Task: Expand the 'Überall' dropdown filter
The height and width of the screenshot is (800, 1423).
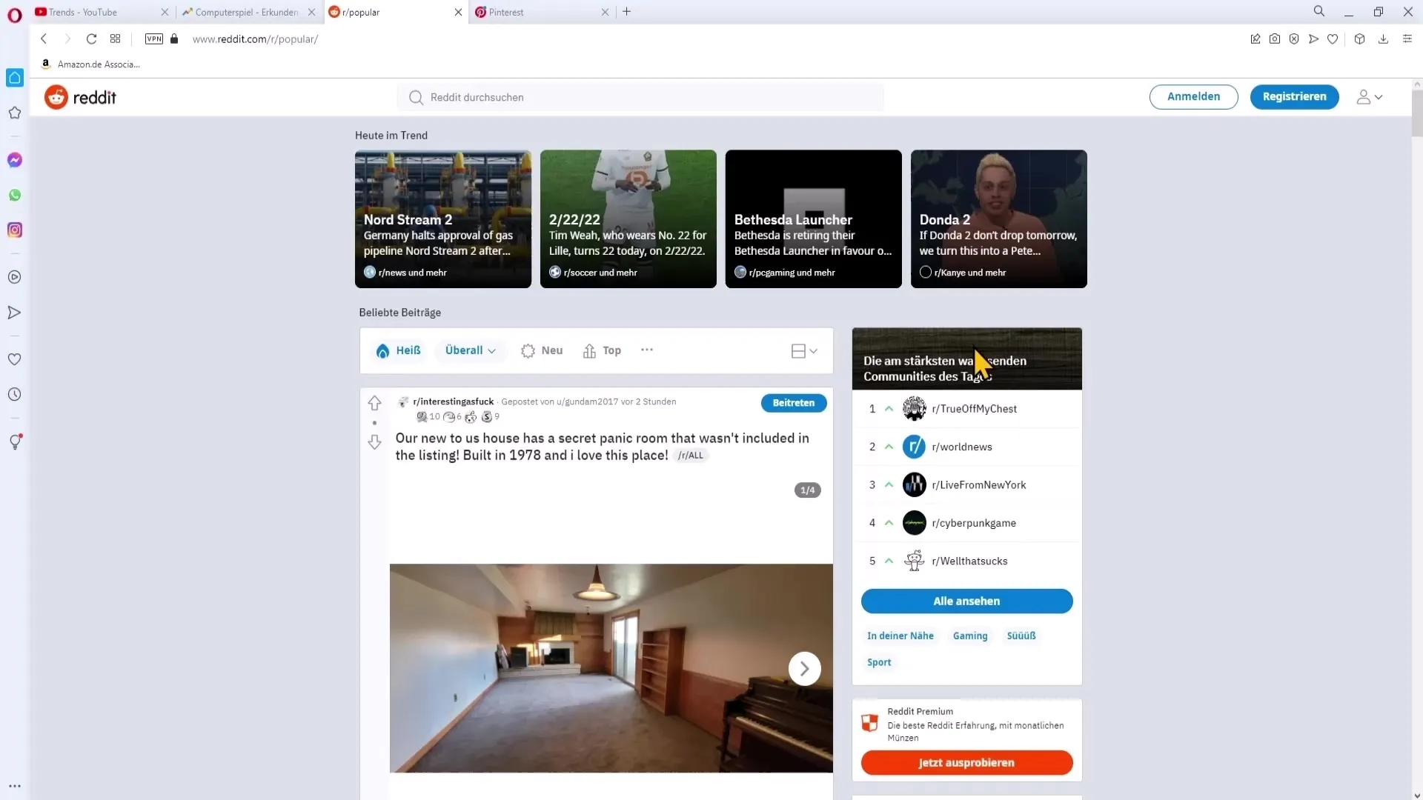Action: [470, 350]
